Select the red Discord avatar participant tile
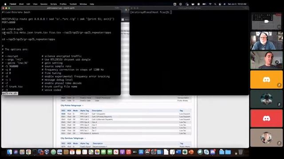284x159 pixels. [266, 118]
